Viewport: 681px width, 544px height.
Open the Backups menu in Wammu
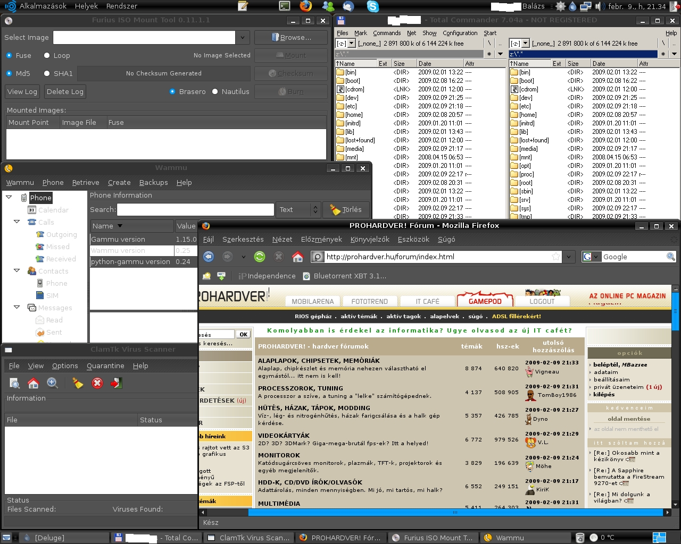point(153,182)
